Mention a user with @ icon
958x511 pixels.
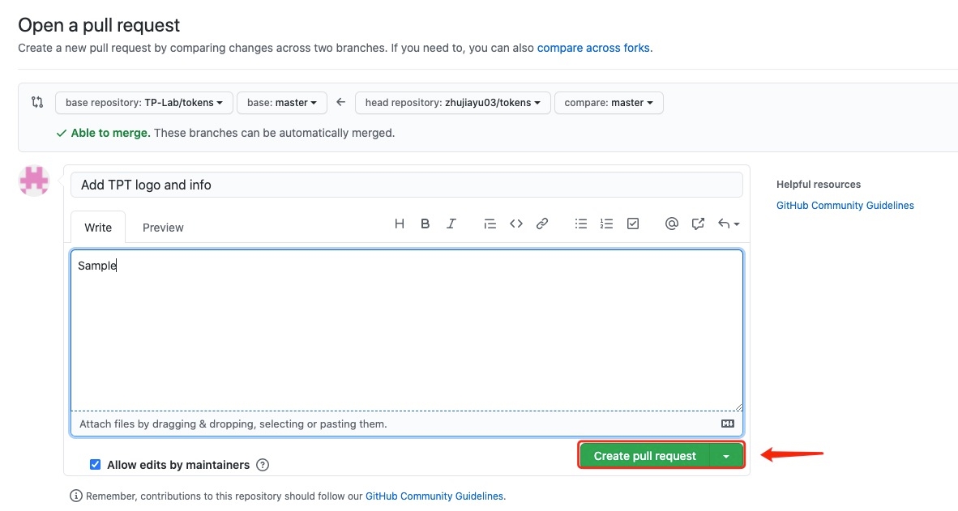click(671, 224)
